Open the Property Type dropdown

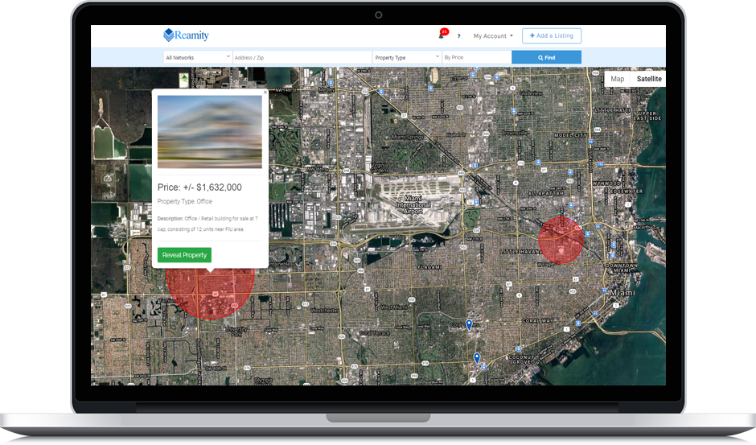[406, 57]
